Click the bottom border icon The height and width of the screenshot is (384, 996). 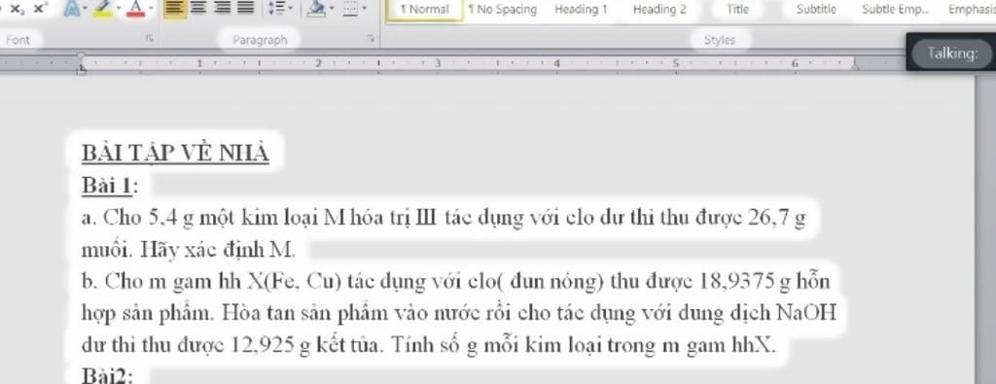tap(350, 8)
